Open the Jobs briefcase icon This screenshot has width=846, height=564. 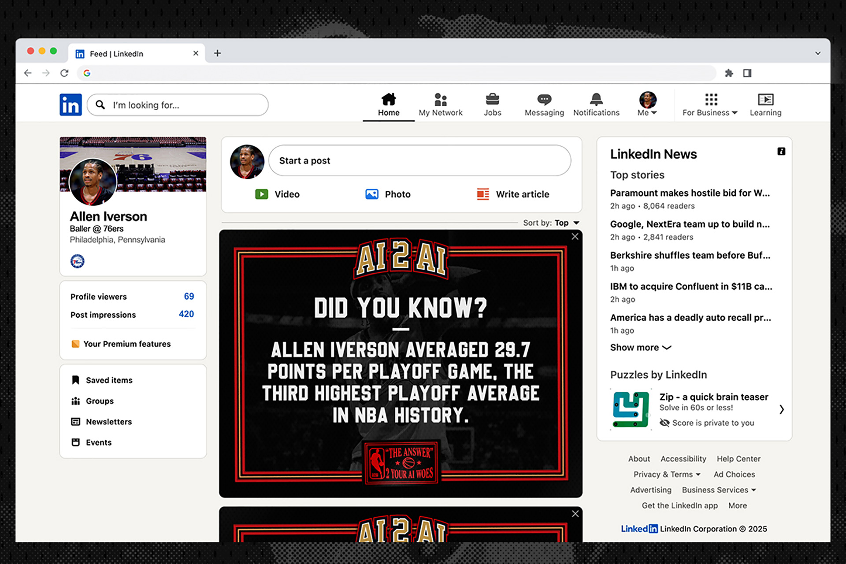pos(492,100)
